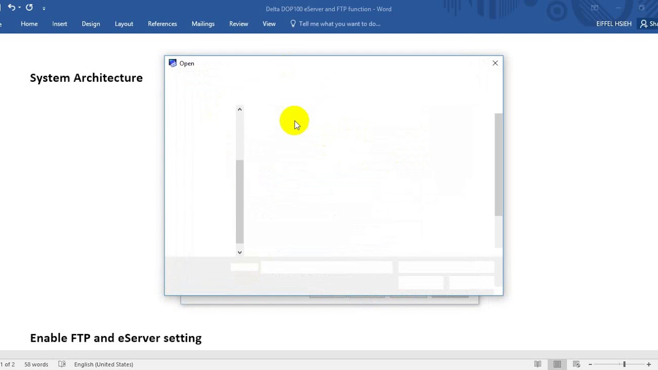Switch to Web Layout view icon
This screenshot has width=658, height=370.
pos(577,364)
